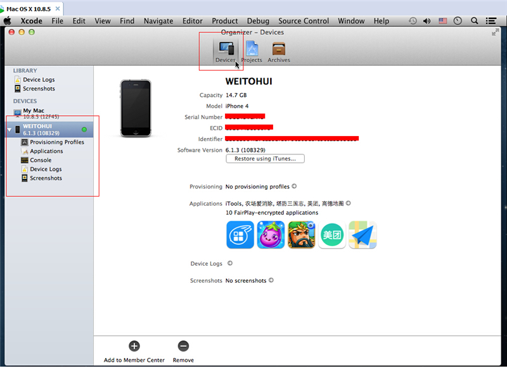The image size is (507, 367).
Task: Click Restore using iTunes button
Action: point(265,158)
